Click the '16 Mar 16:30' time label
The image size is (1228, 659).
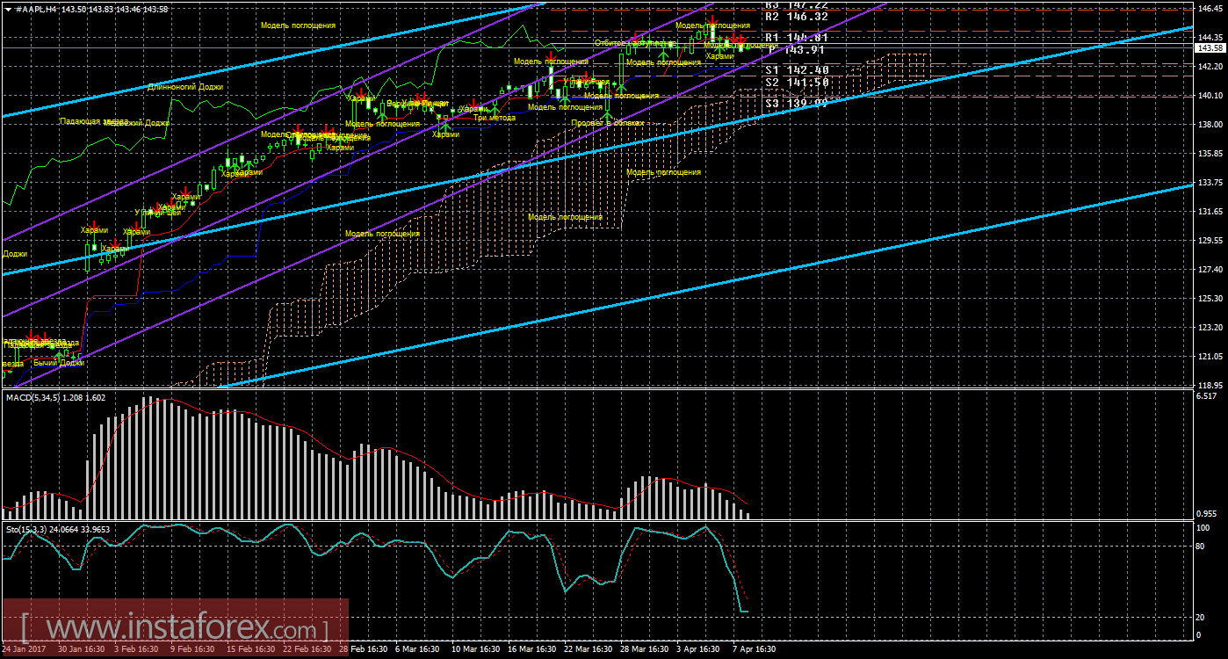click(531, 649)
